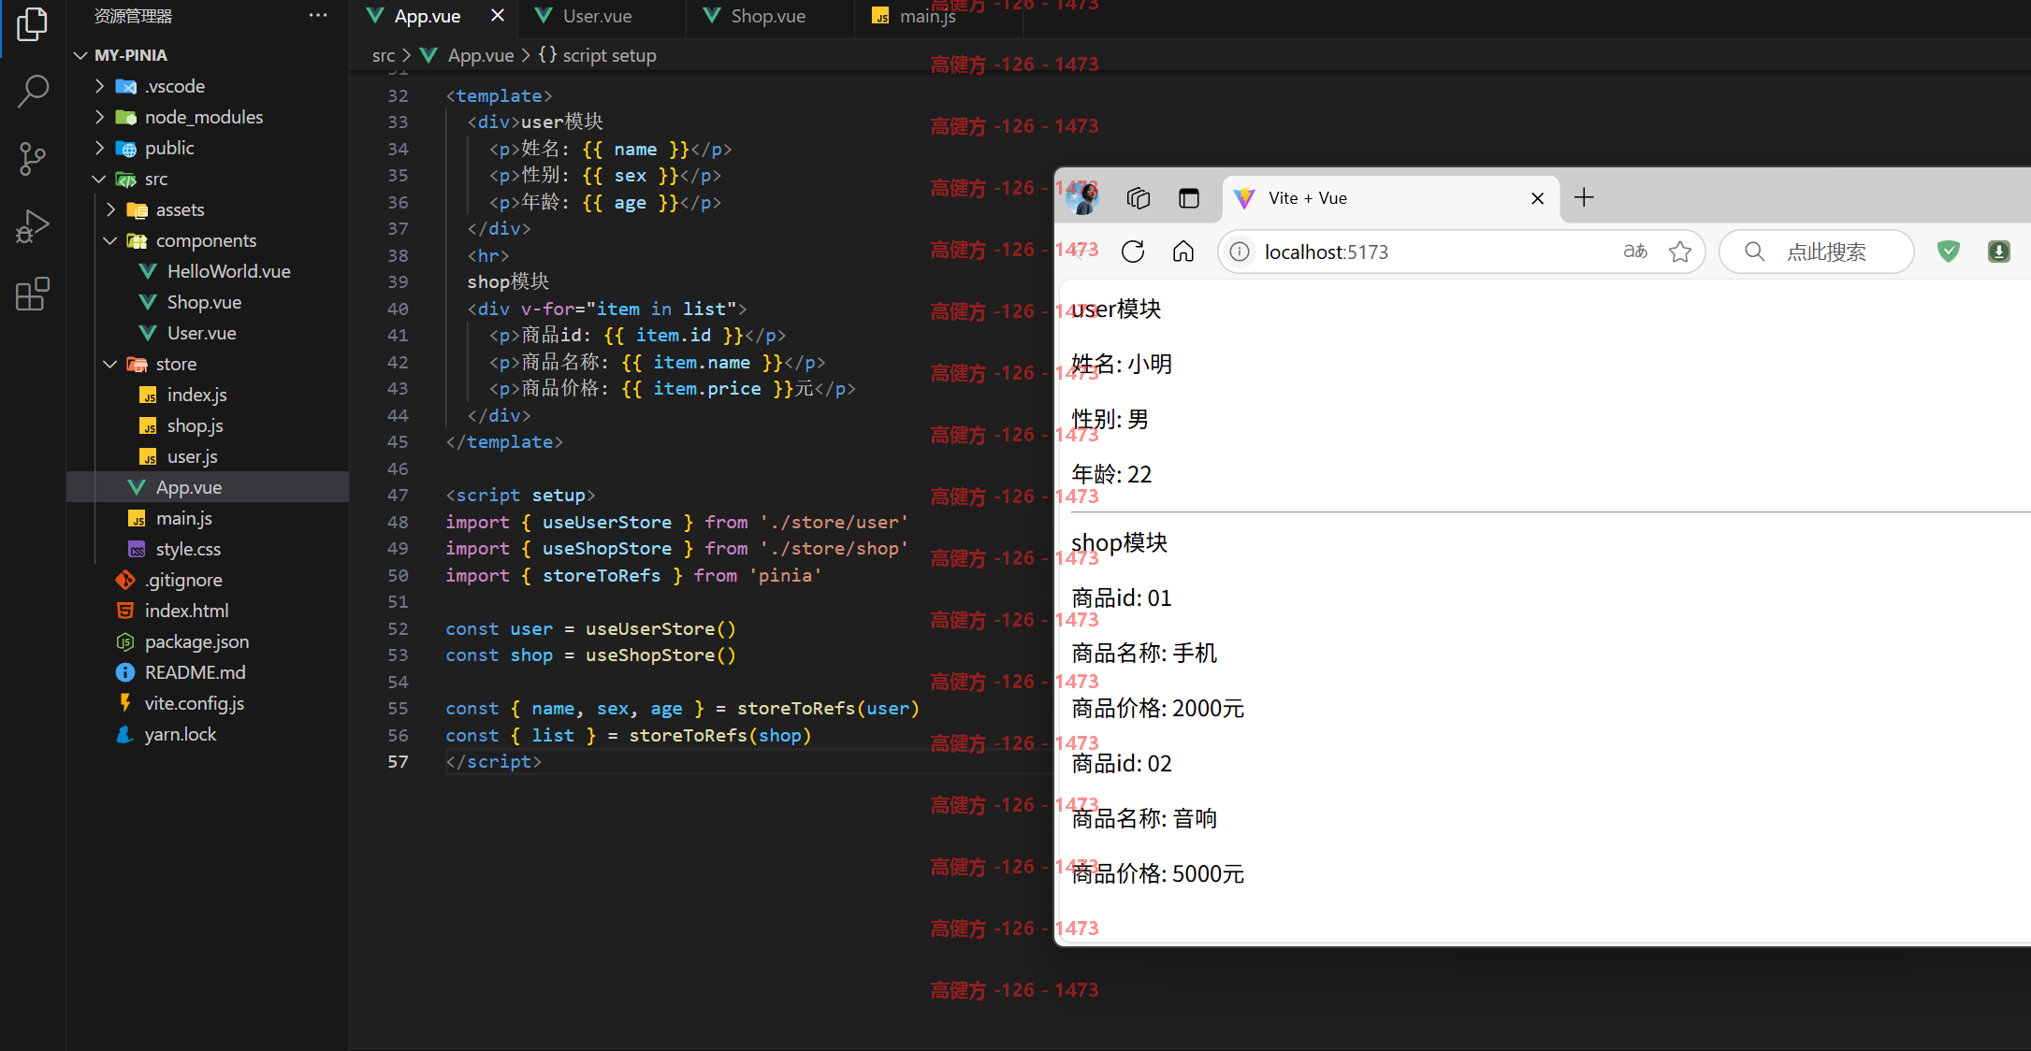Switch to the User.vue editor tab
The image size is (2031, 1051).
click(x=597, y=16)
